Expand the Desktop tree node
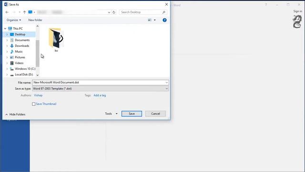 (x=7, y=34)
